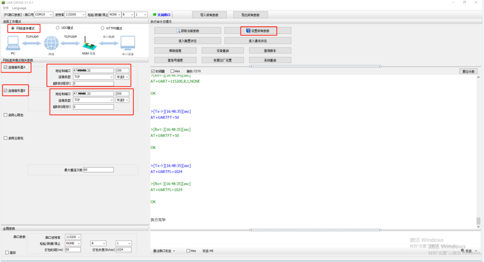Click the 设备重启 button
Image resolution: width=484 pixels, height=262 pixels.
tap(223, 51)
